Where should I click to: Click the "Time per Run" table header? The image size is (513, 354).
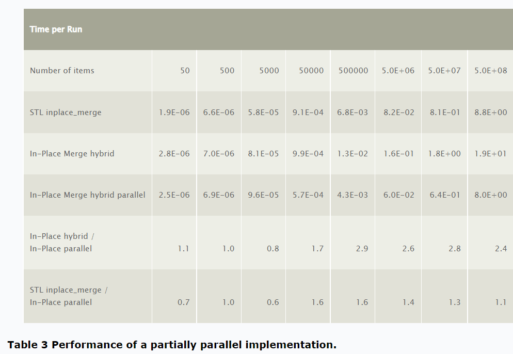click(56, 29)
